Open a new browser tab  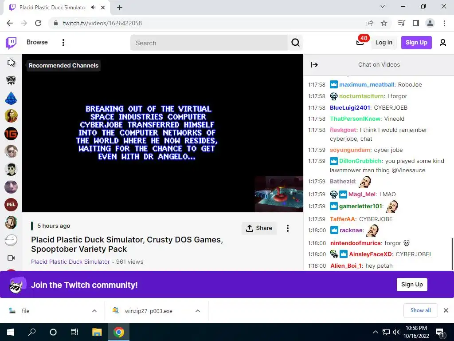120,8
